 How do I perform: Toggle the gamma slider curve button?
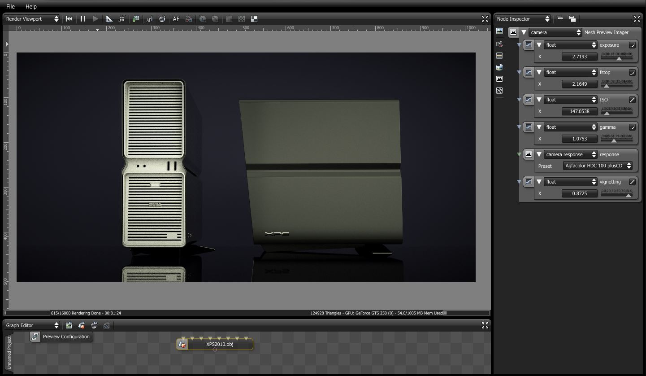click(632, 127)
